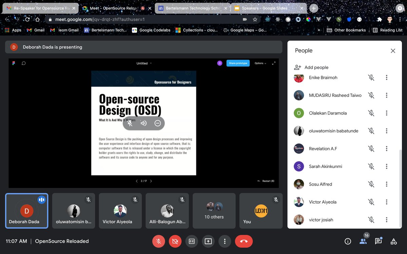Toggle the camera off button
This screenshot has height=254, width=407.
175,241
